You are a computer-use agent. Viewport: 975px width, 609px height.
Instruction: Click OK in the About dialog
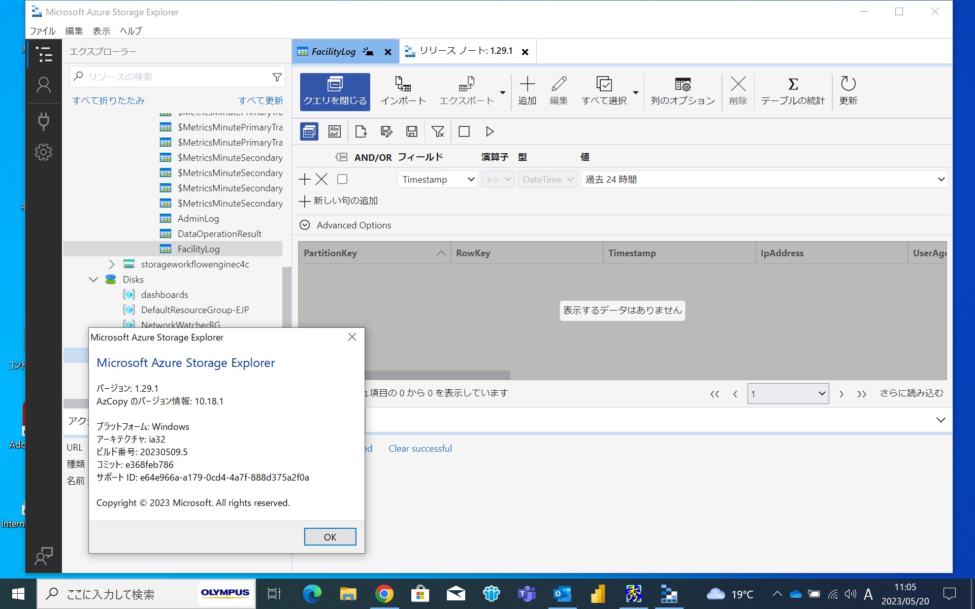pyautogui.click(x=330, y=536)
